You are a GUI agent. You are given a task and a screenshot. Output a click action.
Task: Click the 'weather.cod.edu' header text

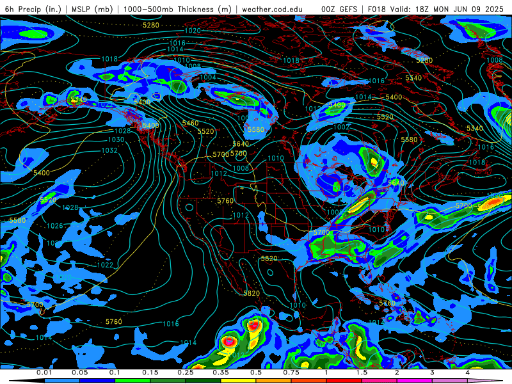[272, 9]
